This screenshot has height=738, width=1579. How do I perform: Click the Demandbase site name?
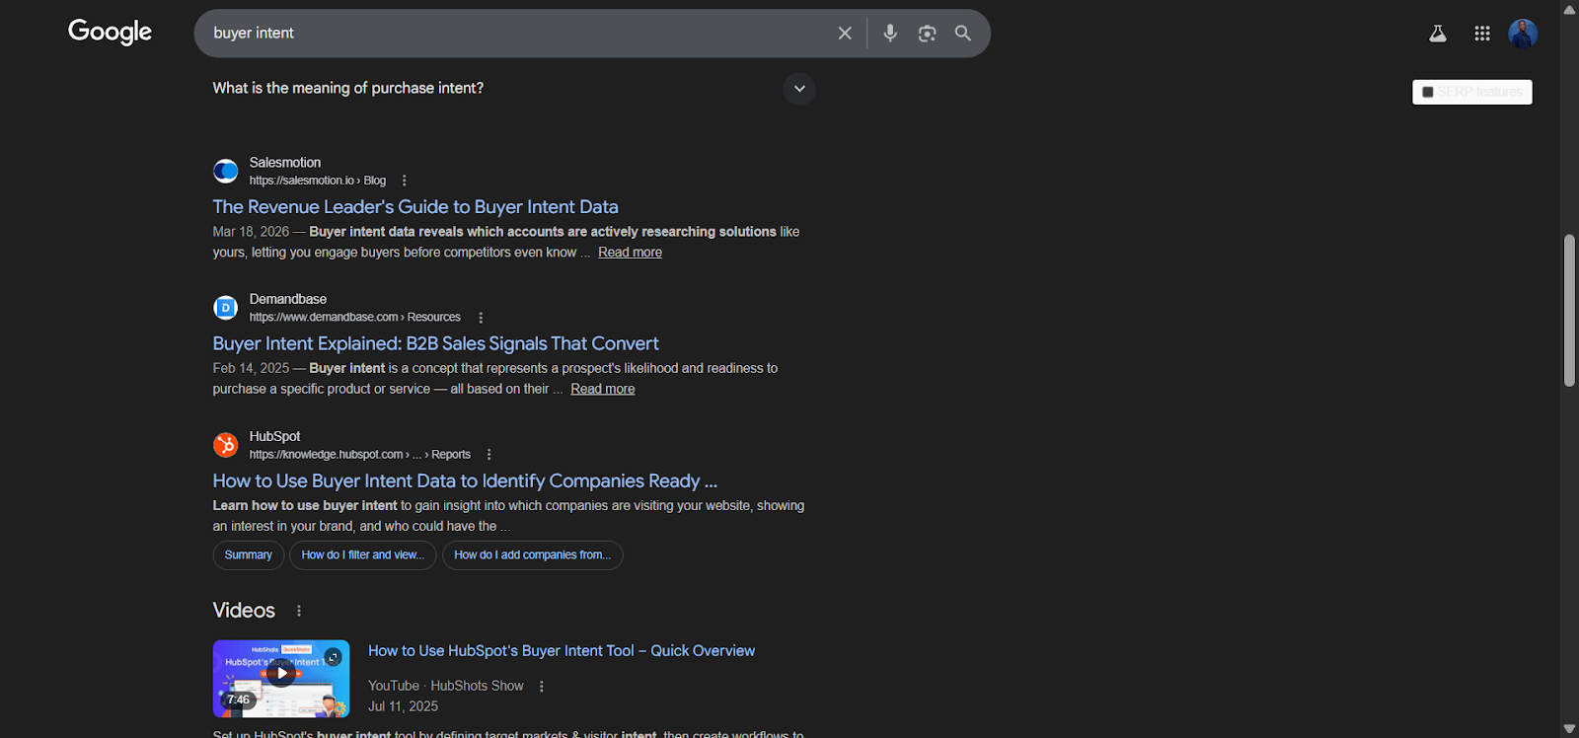tap(288, 299)
